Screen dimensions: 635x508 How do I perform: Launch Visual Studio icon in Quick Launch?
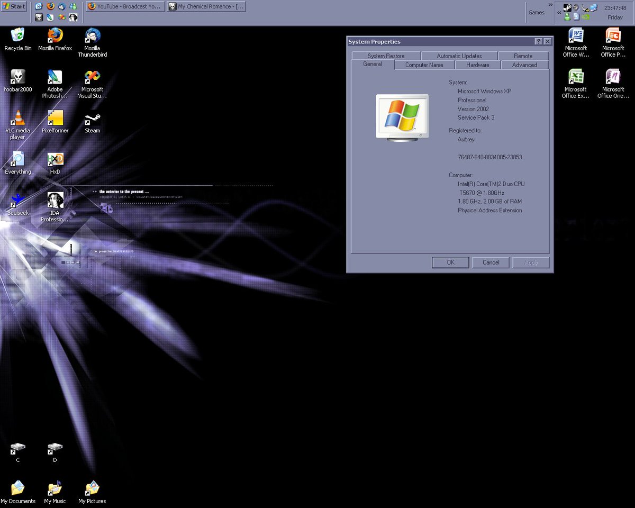pyautogui.click(x=62, y=17)
